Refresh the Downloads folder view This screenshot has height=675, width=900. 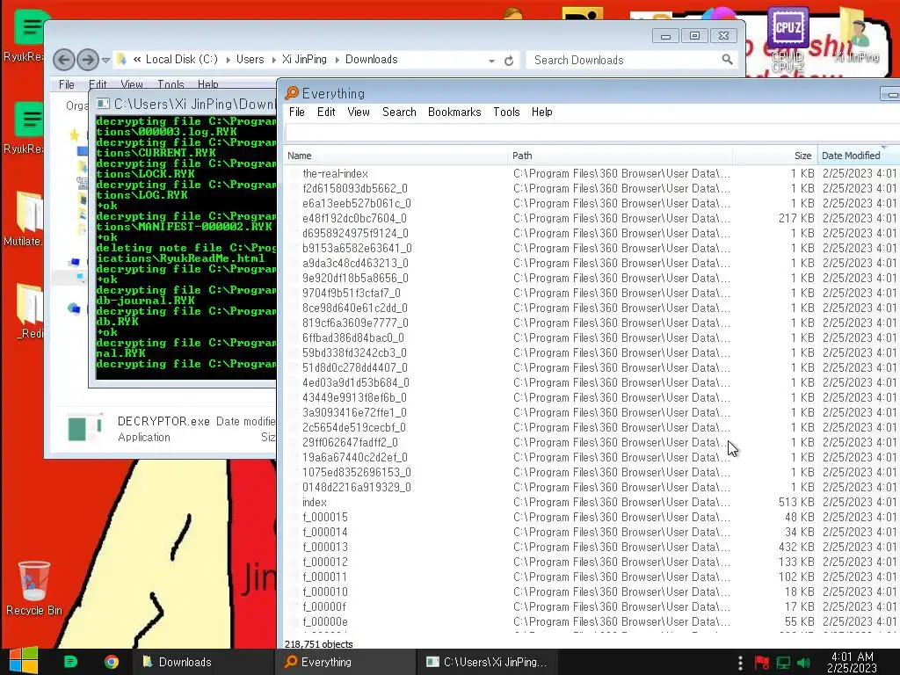point(509,61)
